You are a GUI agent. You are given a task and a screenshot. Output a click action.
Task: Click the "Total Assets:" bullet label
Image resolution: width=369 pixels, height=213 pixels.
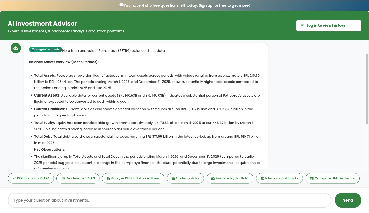point(45,76)
